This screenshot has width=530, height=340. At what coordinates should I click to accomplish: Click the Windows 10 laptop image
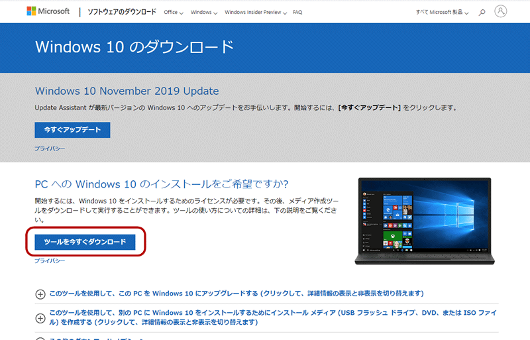pos(425,221)
